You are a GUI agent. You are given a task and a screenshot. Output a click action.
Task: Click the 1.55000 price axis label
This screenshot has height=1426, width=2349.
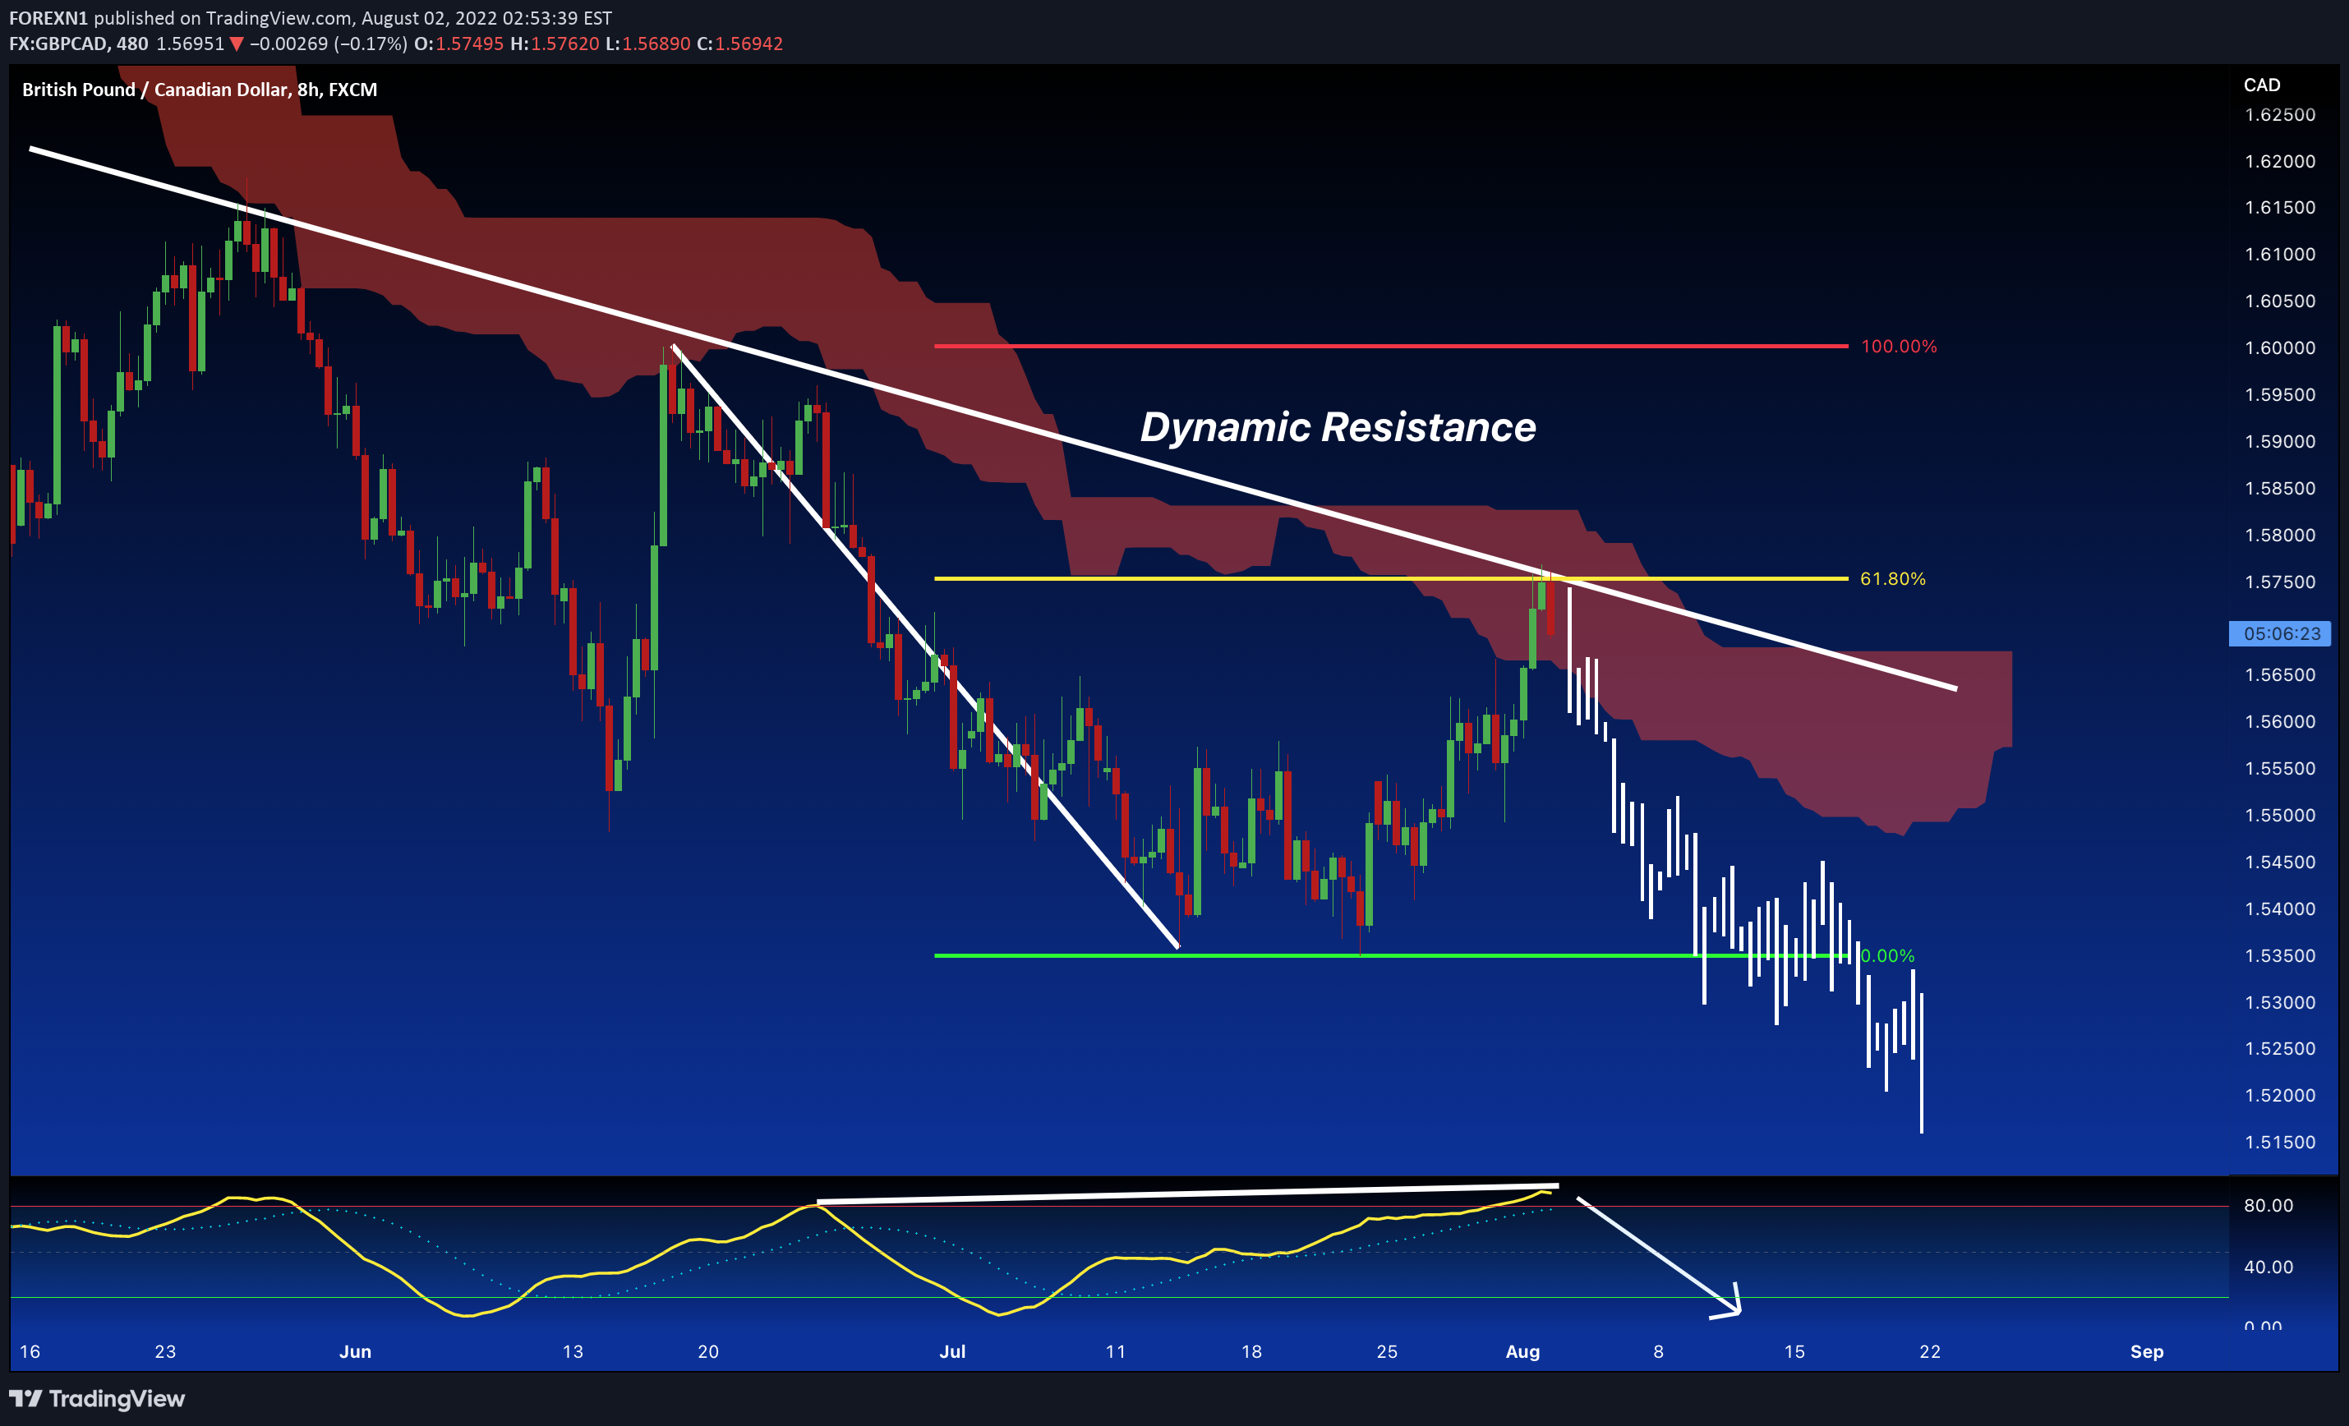tap(2279, 815)
